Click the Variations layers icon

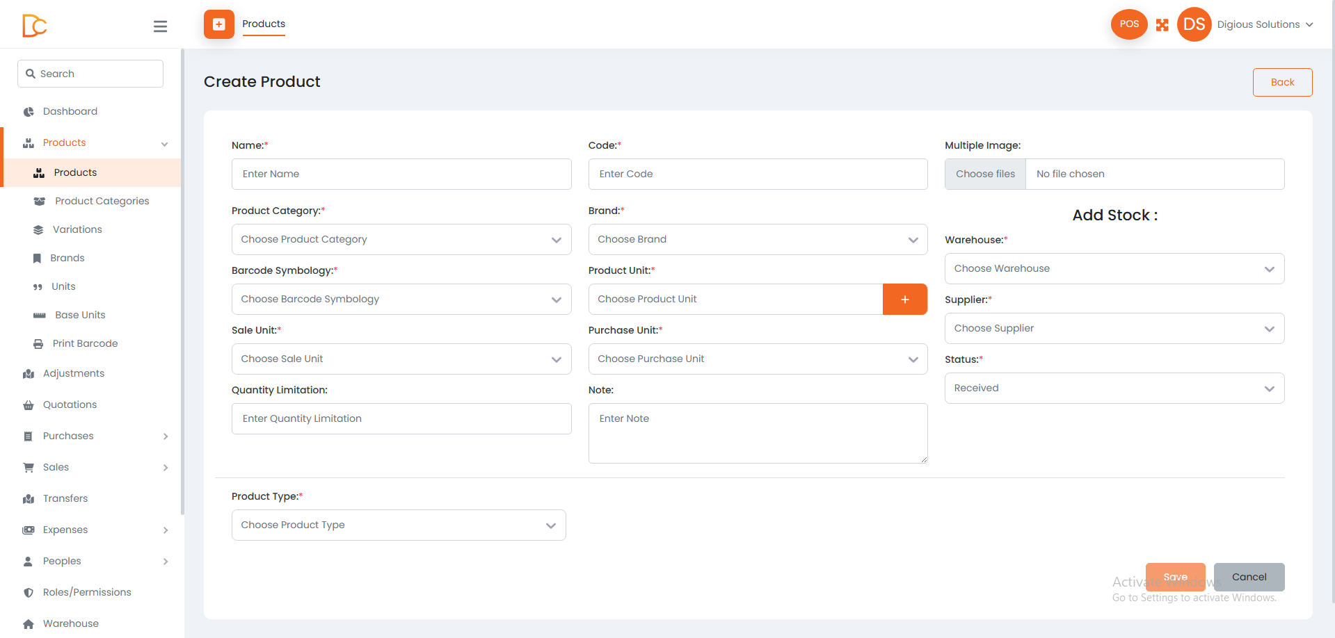pyautogui.click(x=38, y=230)
